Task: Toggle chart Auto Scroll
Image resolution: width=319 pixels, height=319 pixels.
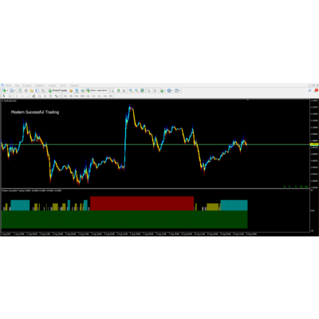Action: [148, 90]
